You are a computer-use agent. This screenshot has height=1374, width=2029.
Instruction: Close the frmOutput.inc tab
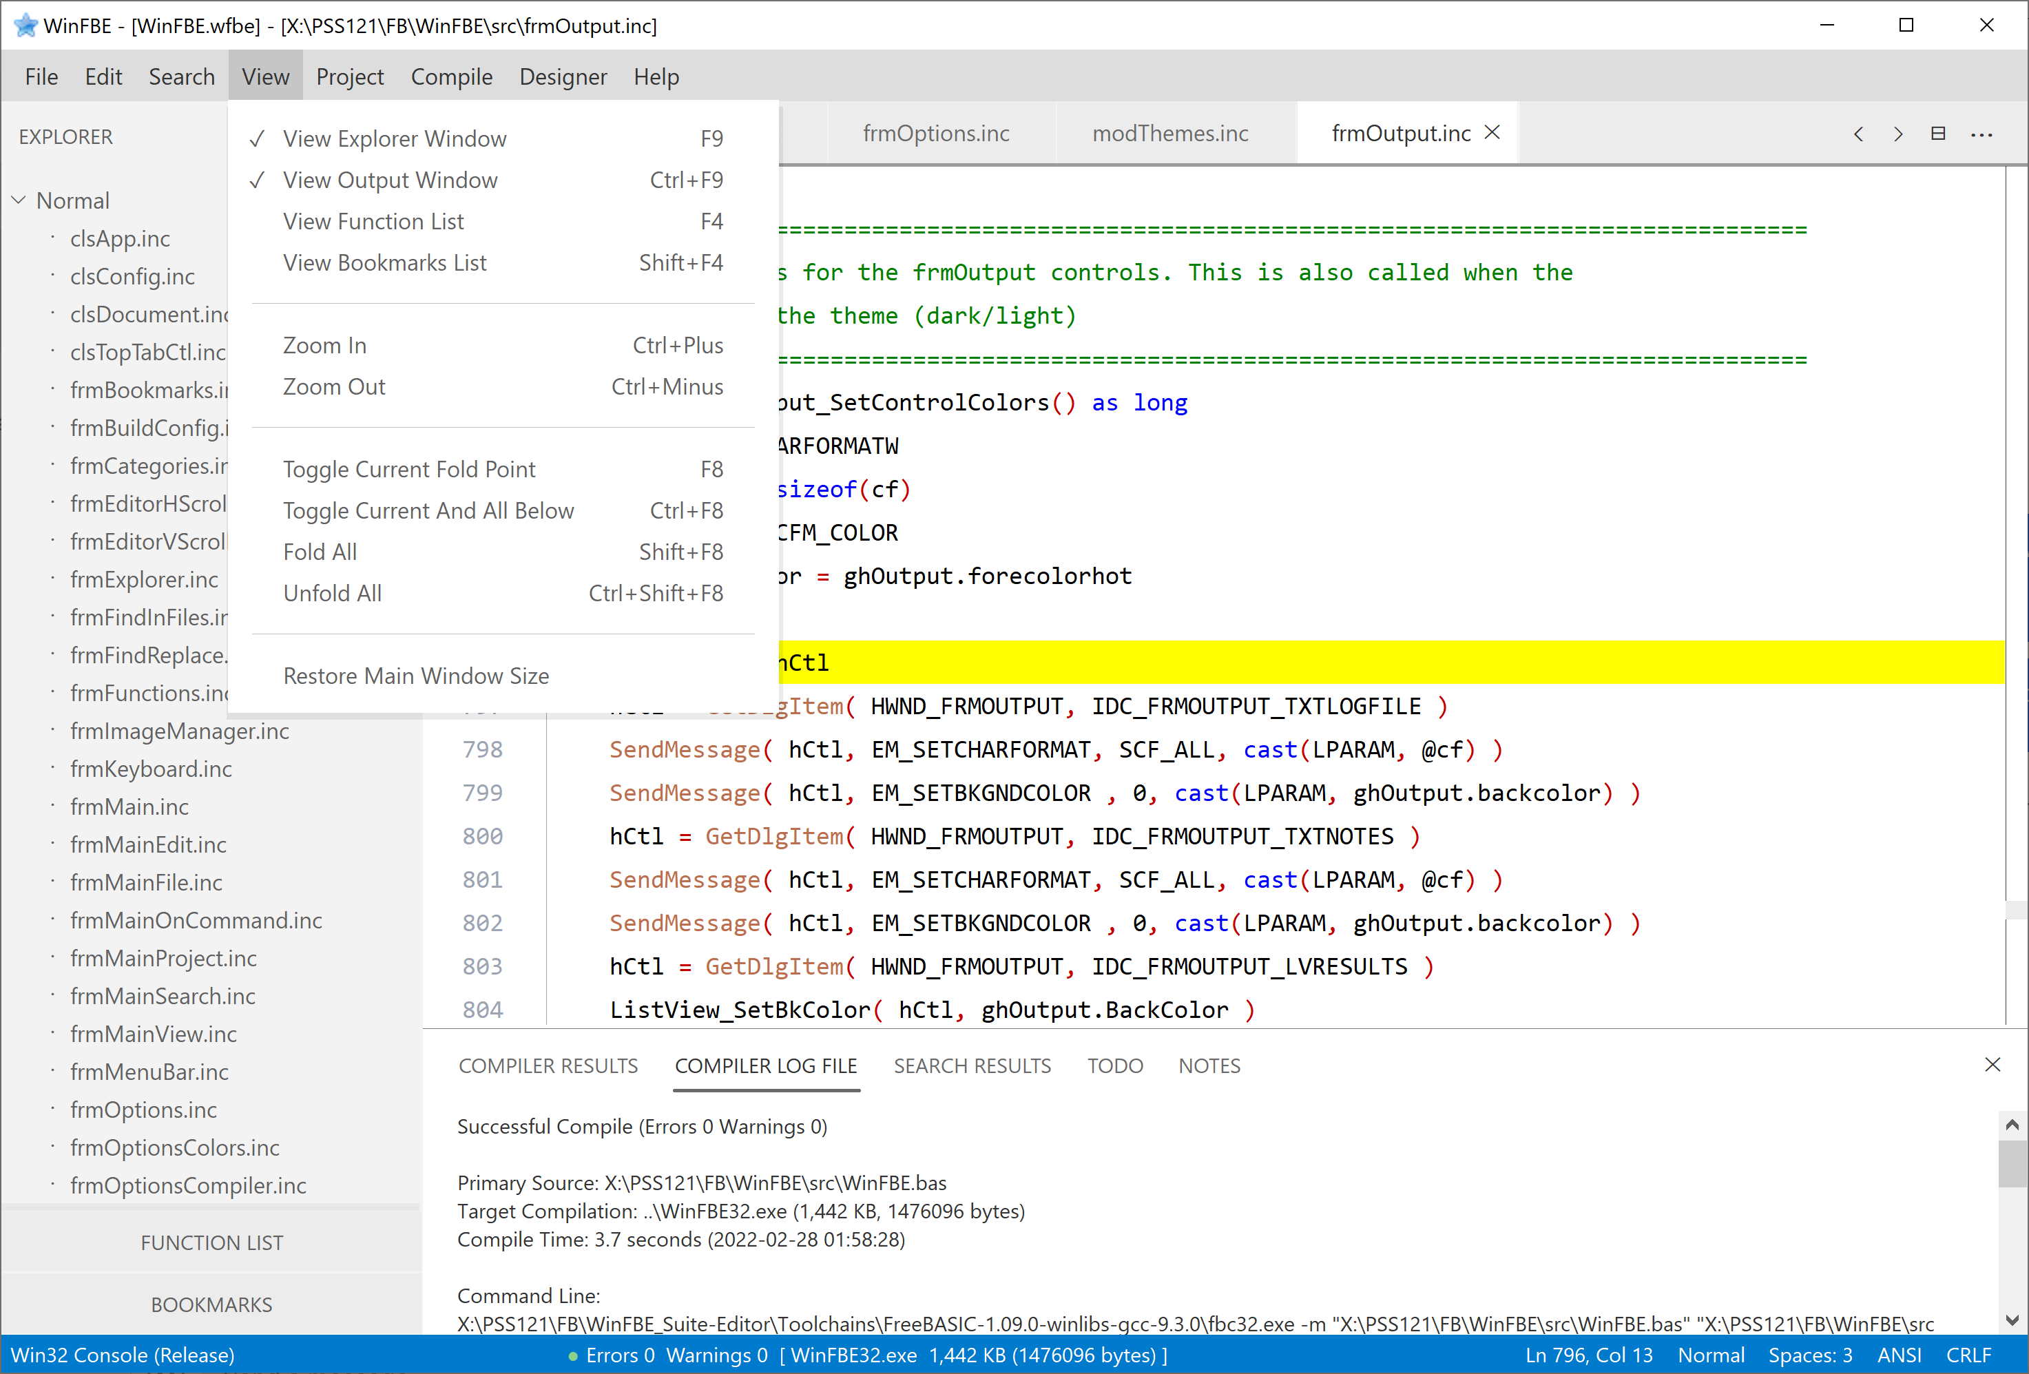[1493, 132]
